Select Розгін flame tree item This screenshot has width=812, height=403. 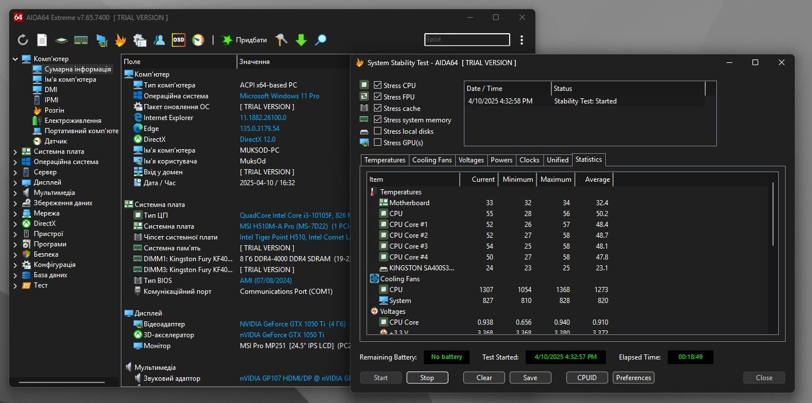[54, 110]
